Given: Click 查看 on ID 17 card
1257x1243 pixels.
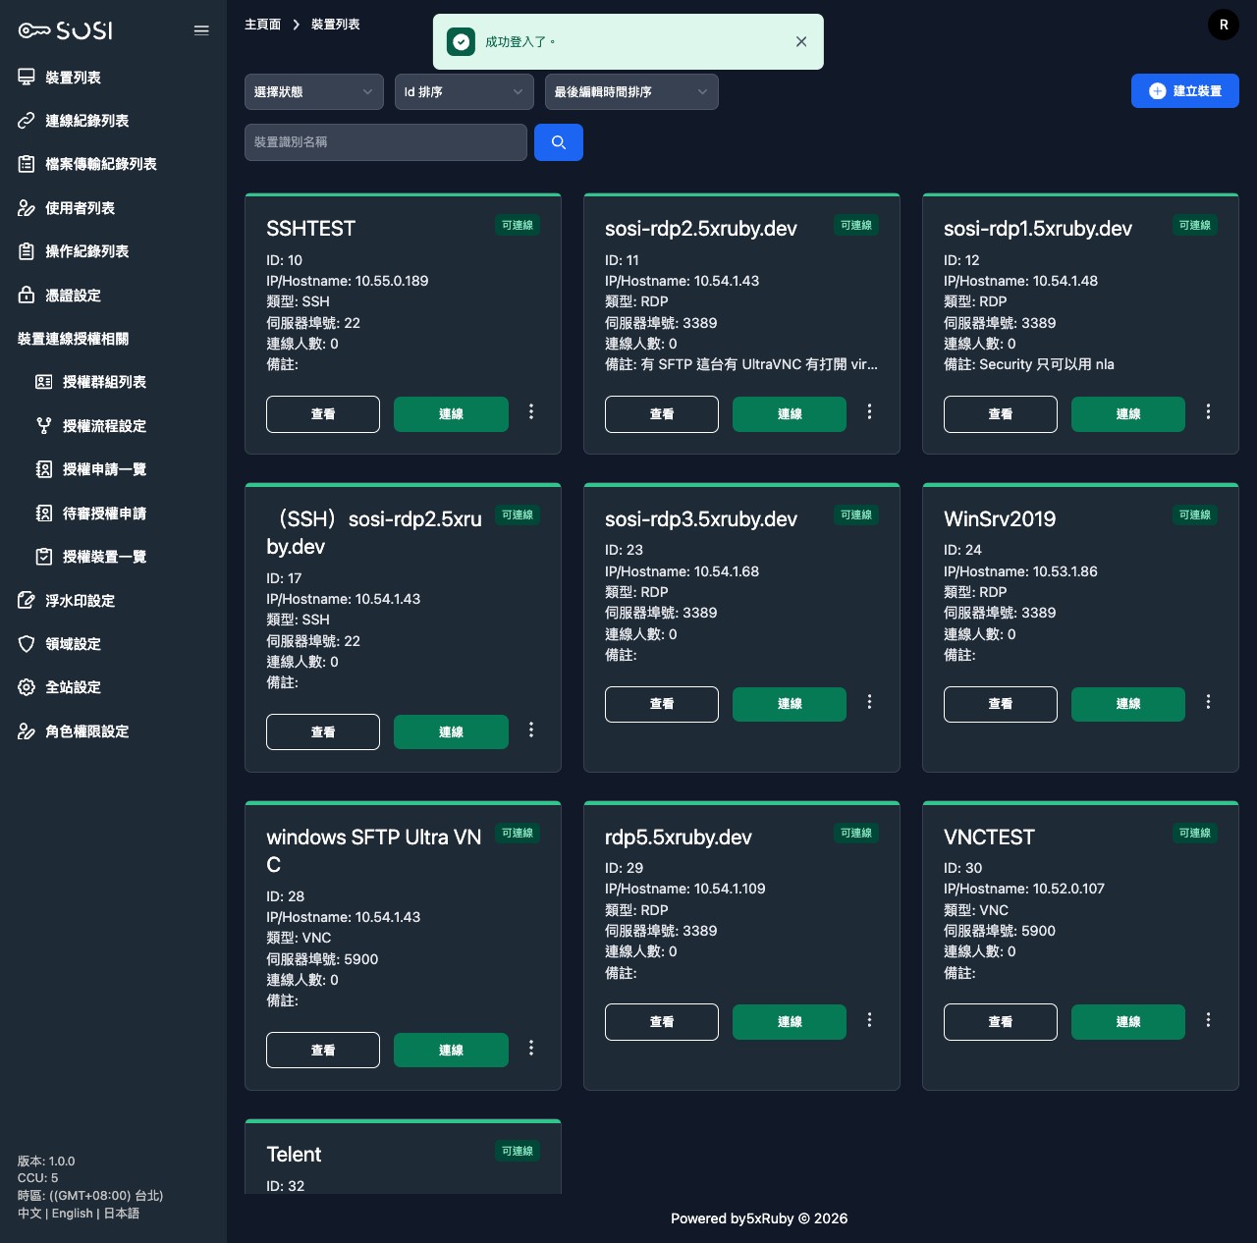Looking at the screenshot, I should point(323,731).
